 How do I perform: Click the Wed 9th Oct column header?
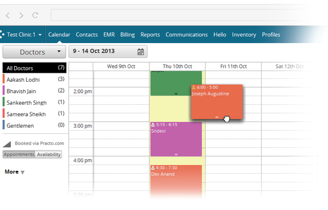pyautogui.click(x=121, y=66)
